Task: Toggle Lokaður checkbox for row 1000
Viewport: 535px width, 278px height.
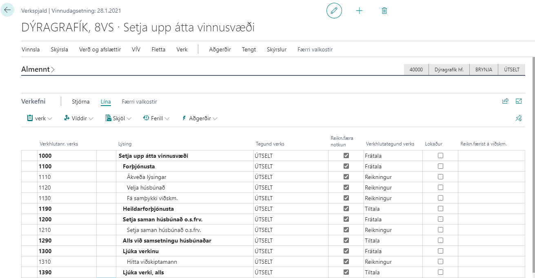Action: click(x=440, y=156)
